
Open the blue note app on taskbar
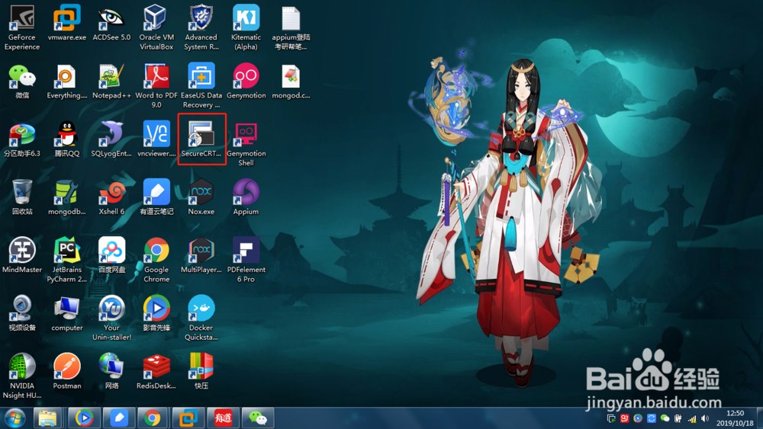coord(119,418)
